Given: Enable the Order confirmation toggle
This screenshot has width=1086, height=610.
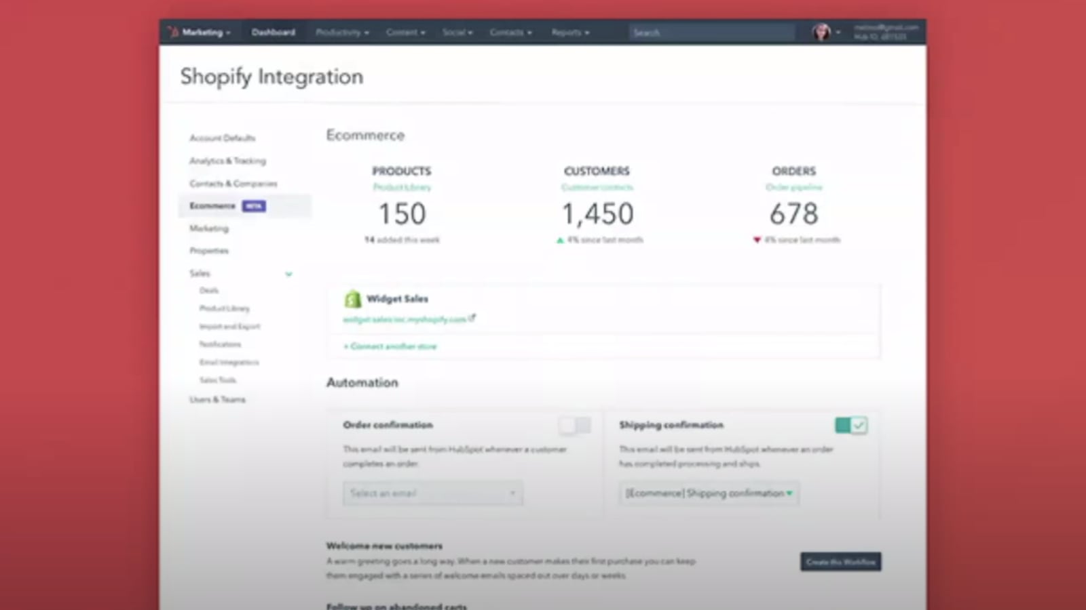Looking at the screenshot, I should pyautogui.click(x=575, y=426).
